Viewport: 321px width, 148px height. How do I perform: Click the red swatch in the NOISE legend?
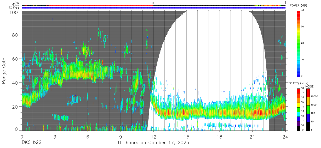tap(308, 93)
